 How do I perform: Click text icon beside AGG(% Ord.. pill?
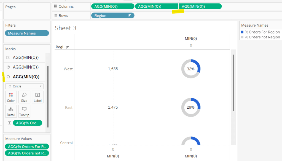(9, 123)
